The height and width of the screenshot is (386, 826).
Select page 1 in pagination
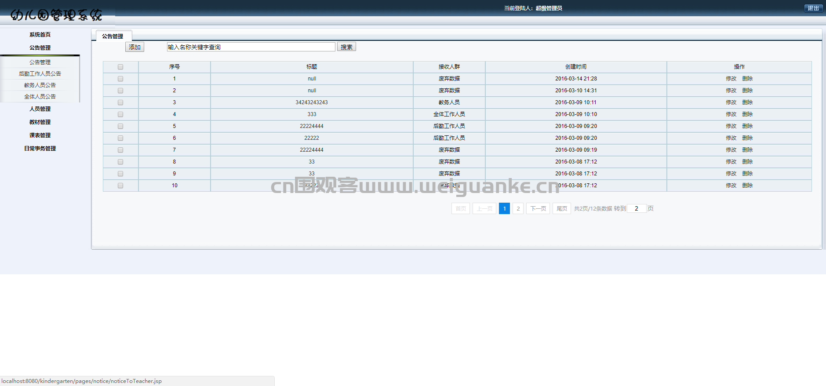504,208
